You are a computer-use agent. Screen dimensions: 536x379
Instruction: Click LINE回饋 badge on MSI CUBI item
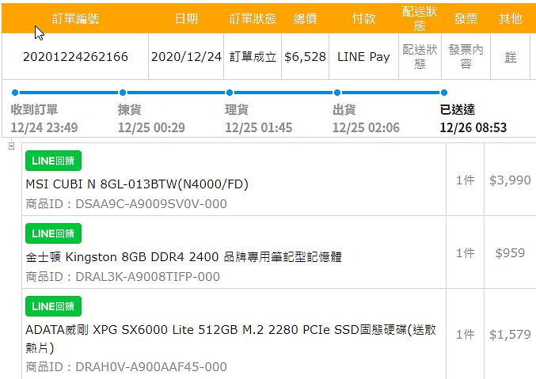(53, 160)
